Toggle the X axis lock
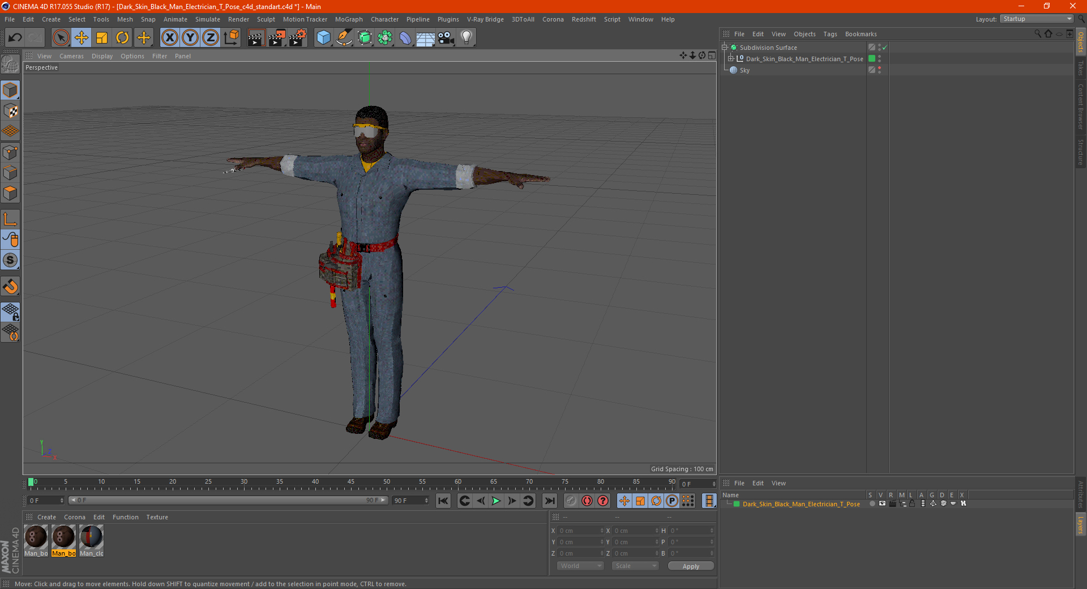Viewport: 1087px width, 589px height. point(169,38)
